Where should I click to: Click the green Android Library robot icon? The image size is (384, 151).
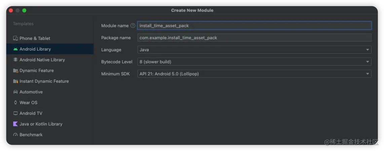point(15,49)
